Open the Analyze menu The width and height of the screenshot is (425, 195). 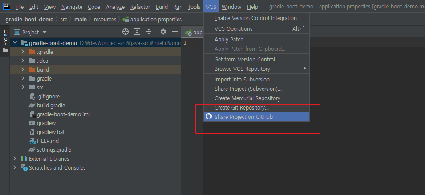pos(115,7)
